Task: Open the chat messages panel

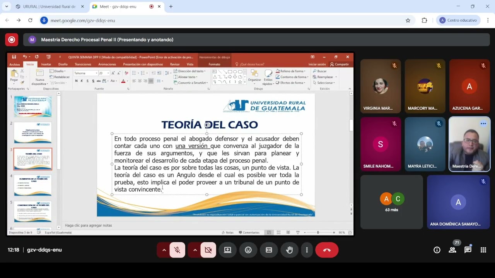Action: (468, 250)
